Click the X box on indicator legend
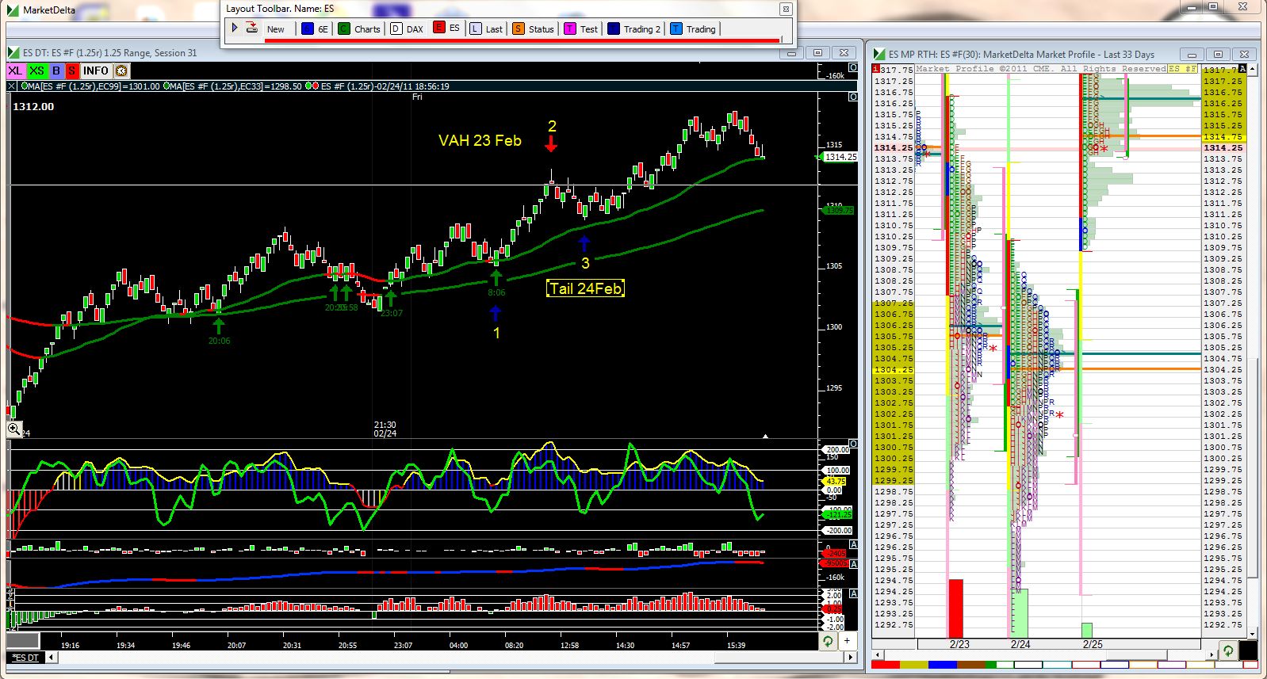The width and height of the screenshot is (1267, 679). click(12, 86)
